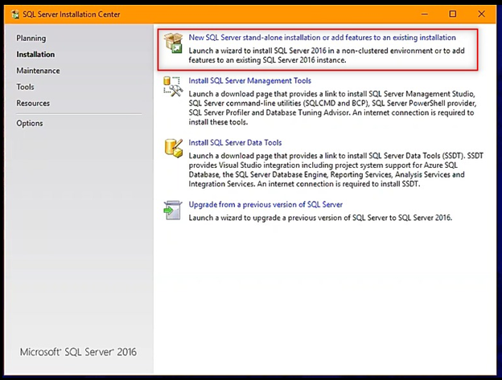
Task: Close the SQL Server Installation Center
Action: pyautogui.click(x=480, y=14)
